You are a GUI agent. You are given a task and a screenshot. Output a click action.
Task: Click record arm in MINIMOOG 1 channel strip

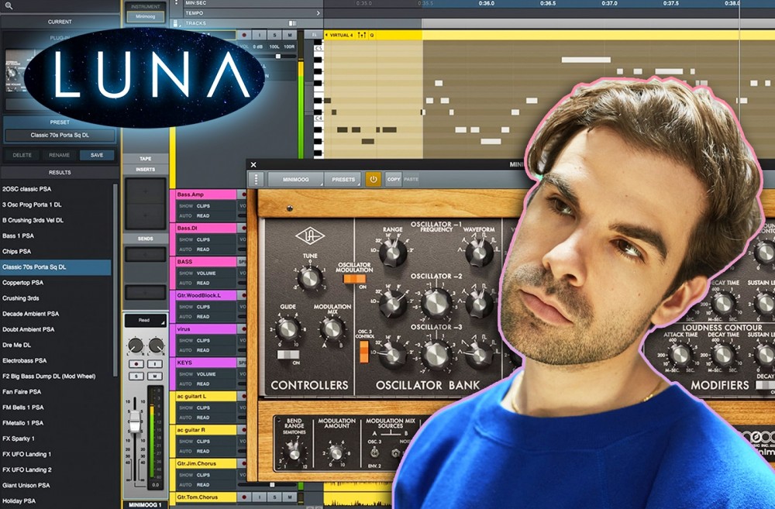click(136, 363)
